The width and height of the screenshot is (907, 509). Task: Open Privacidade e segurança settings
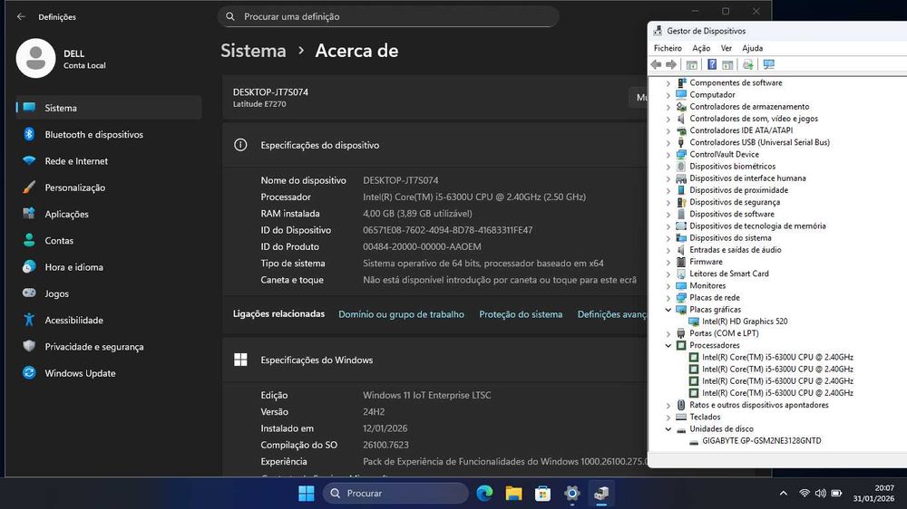[109, 347]
